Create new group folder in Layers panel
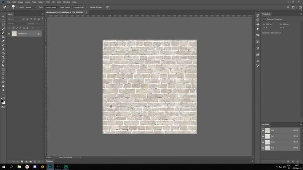 coord(30,161)
